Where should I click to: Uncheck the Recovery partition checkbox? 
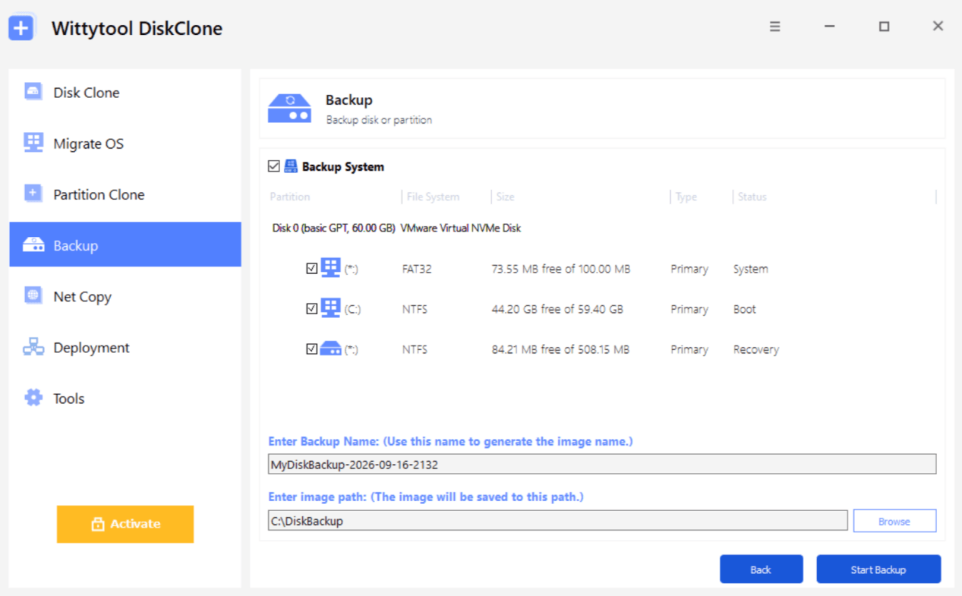point(311,348)
